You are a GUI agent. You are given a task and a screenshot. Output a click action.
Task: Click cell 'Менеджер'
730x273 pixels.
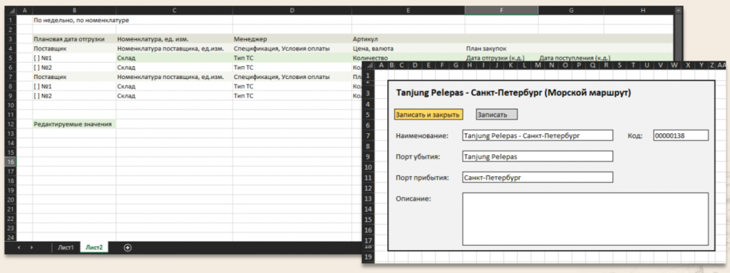(x=292, y=39)
